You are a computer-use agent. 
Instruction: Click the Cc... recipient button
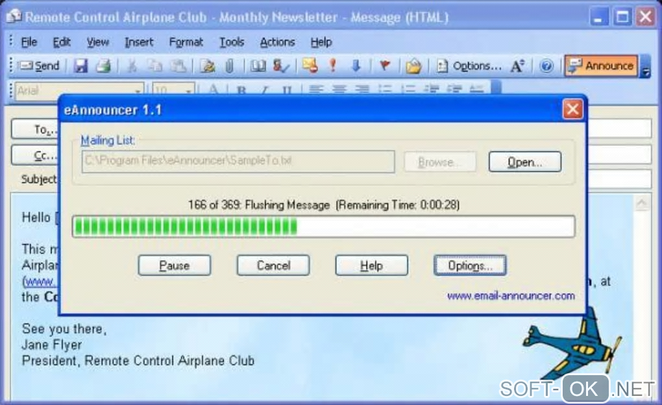tap(36, 155)
